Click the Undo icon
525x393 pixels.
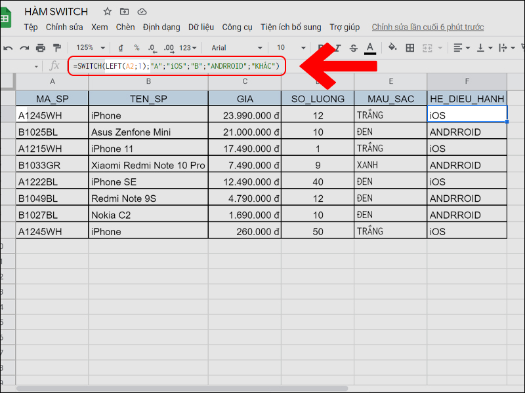[8, 48]
